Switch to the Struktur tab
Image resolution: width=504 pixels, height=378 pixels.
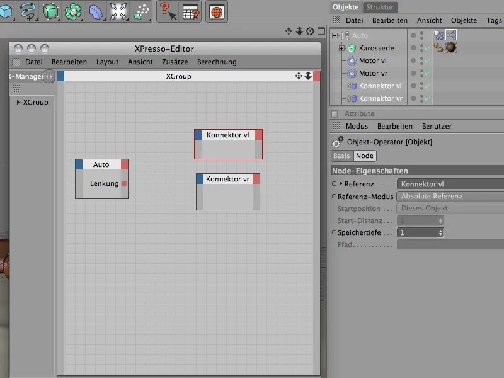pos(381,8)
